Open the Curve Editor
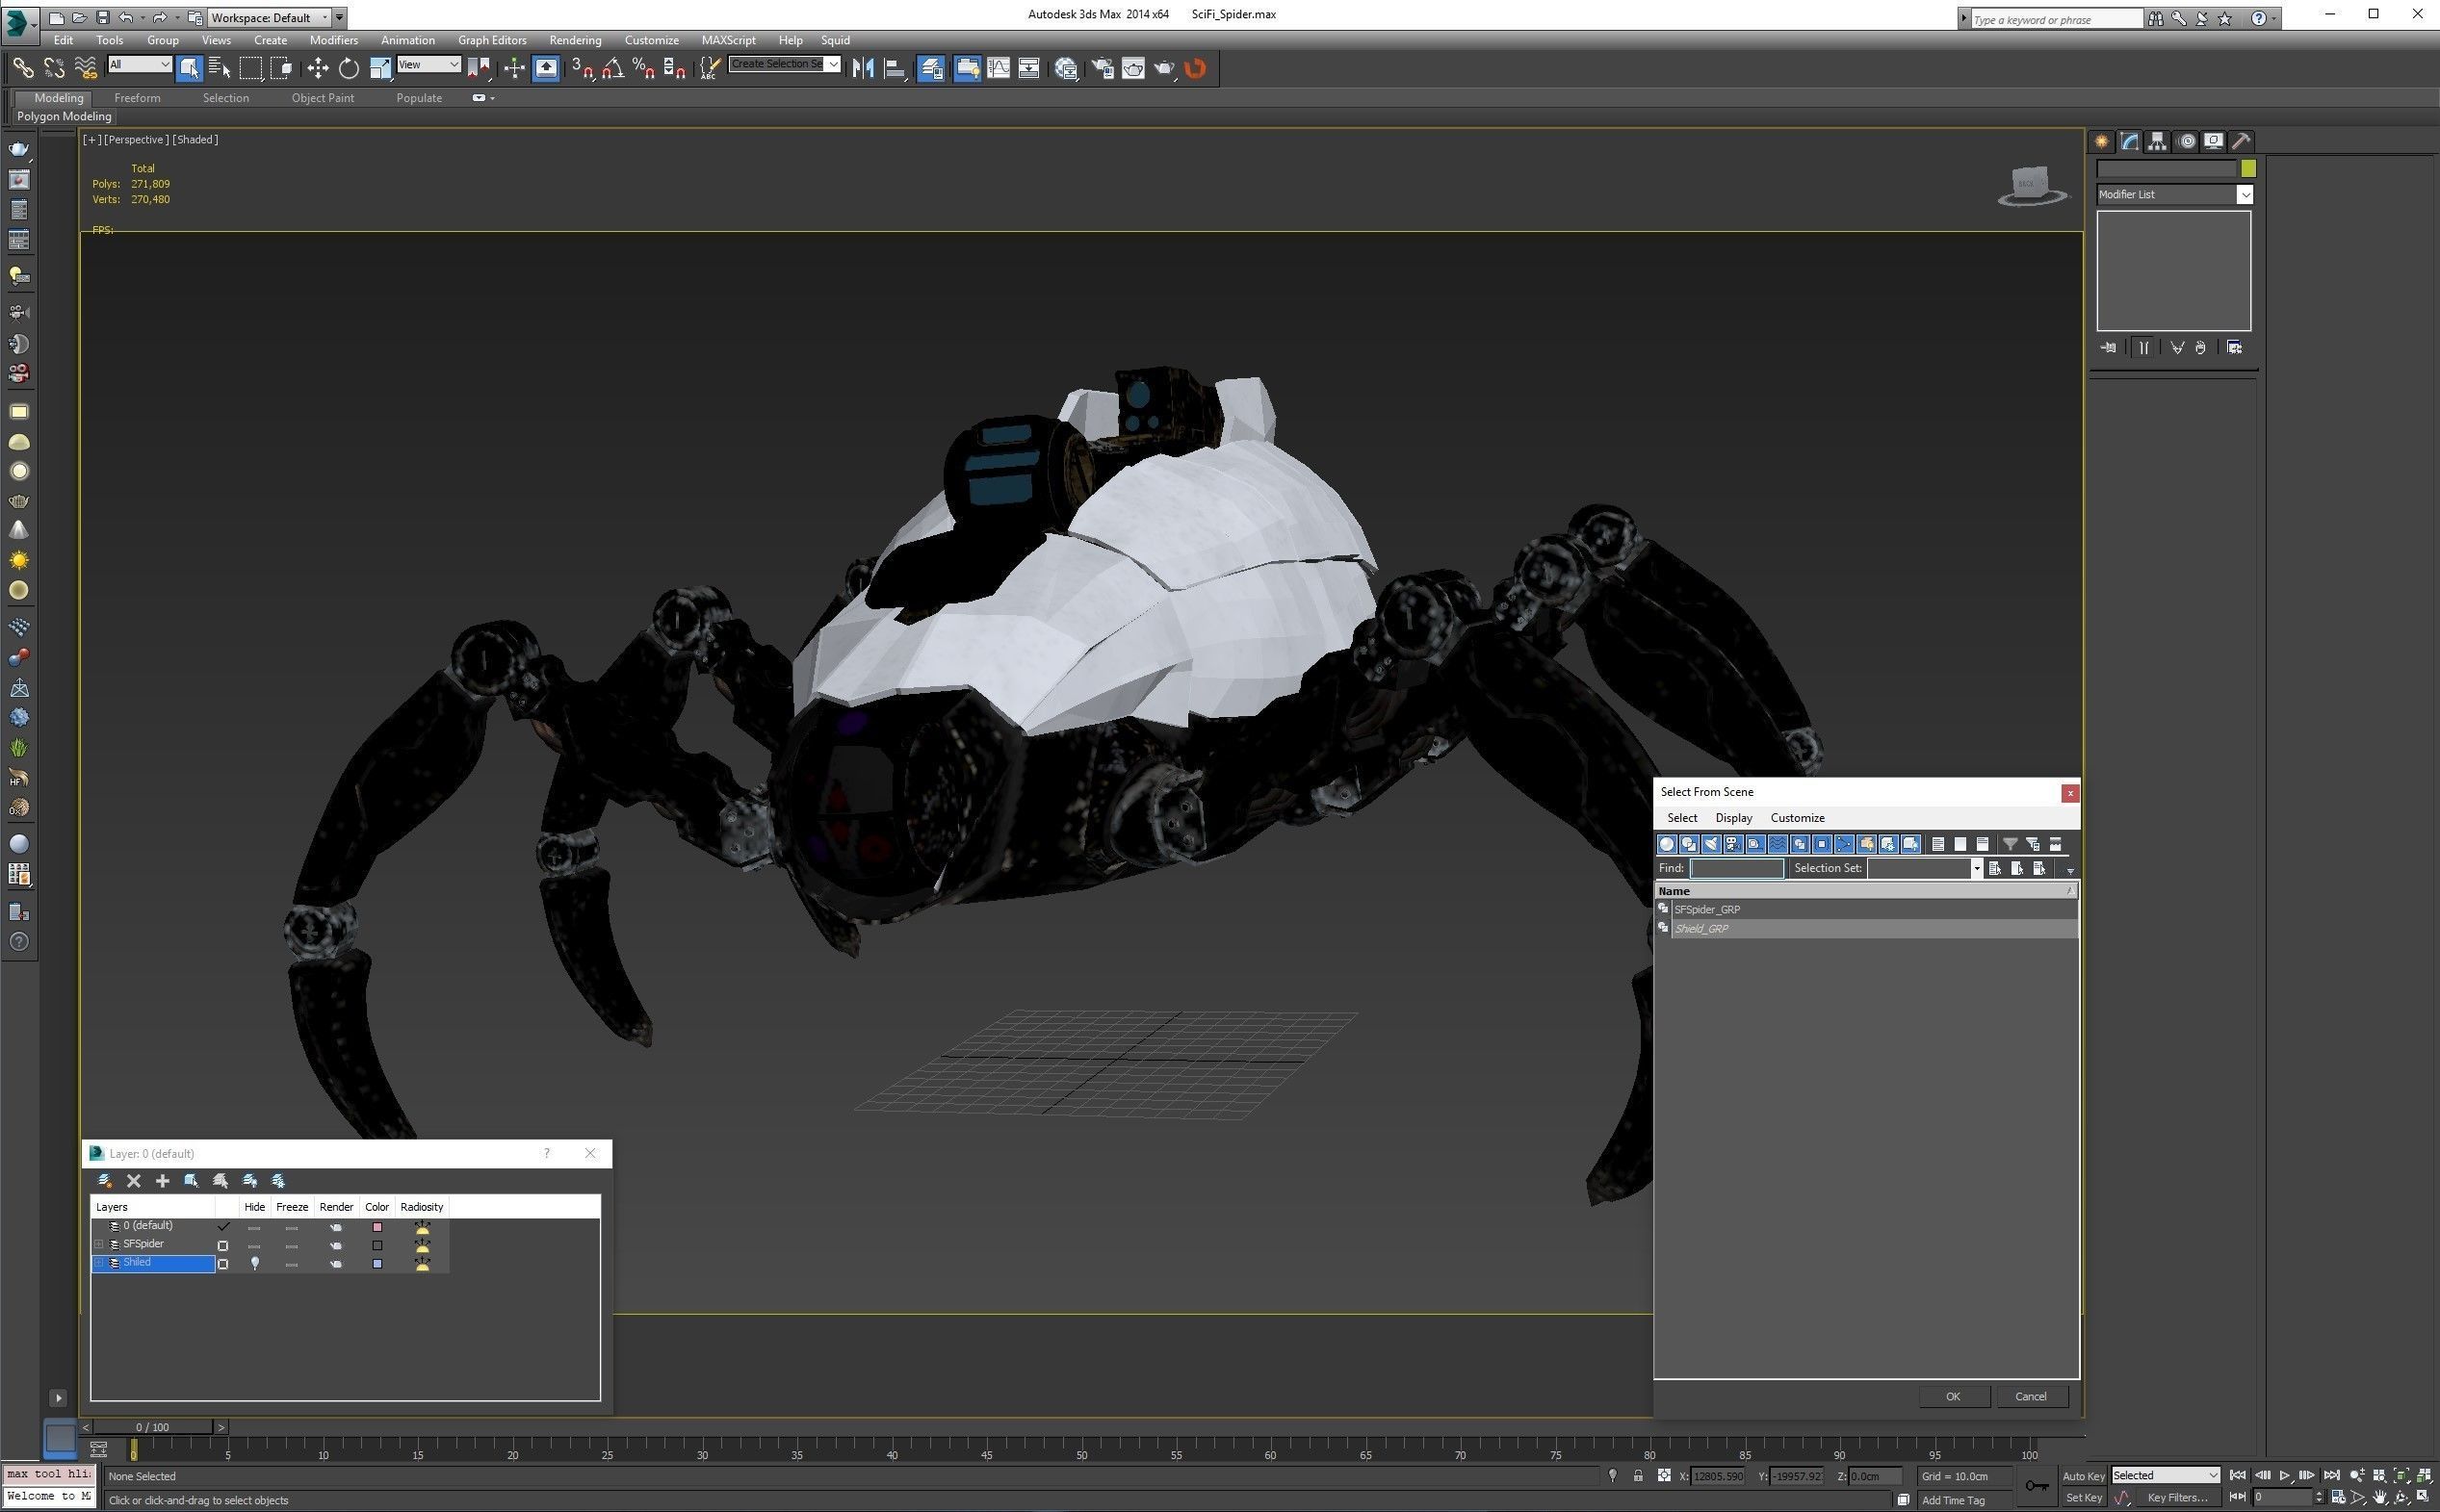This screenshot has height=1512, width=2440. click(999, 68)
